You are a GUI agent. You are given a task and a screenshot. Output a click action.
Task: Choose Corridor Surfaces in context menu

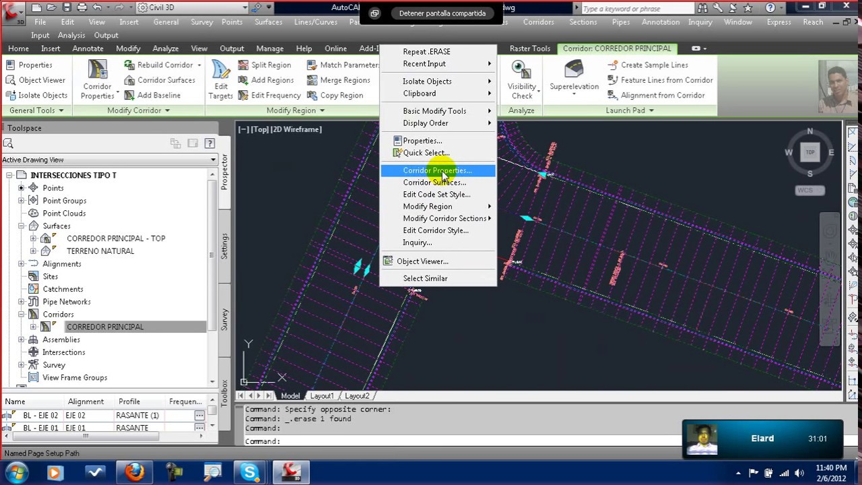pyautogui.click(x=438, y=183)
